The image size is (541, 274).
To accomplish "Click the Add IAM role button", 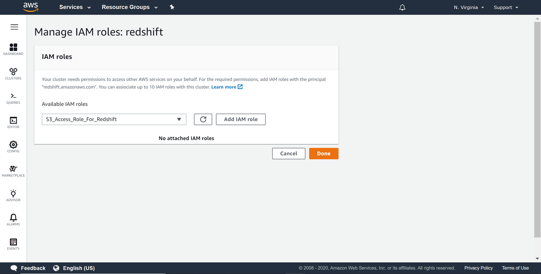I will pyautogui.click(x=241, y=119).
